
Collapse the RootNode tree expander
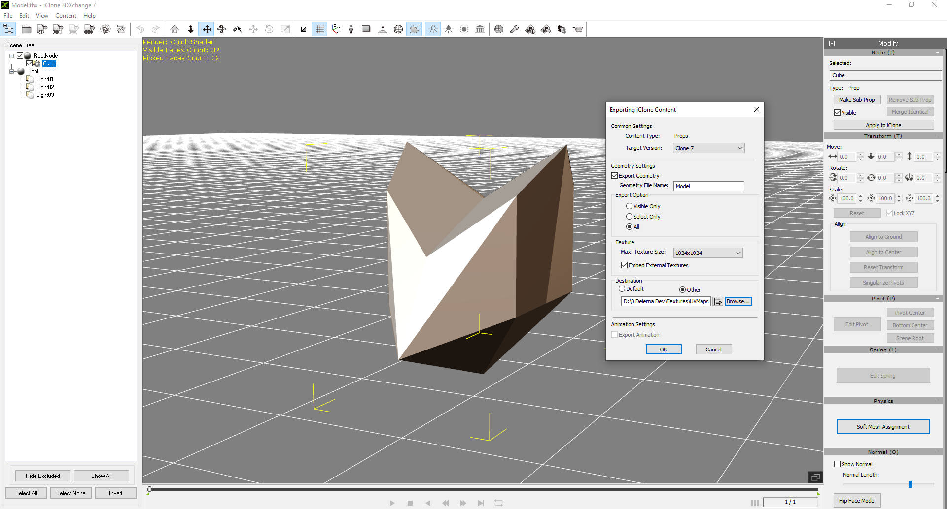pos(12,56)
